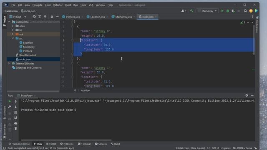Image resolution: width=267 pixels, height=150 pixels.
Task: Hide the Run tool window
Action: click(252, 95)
